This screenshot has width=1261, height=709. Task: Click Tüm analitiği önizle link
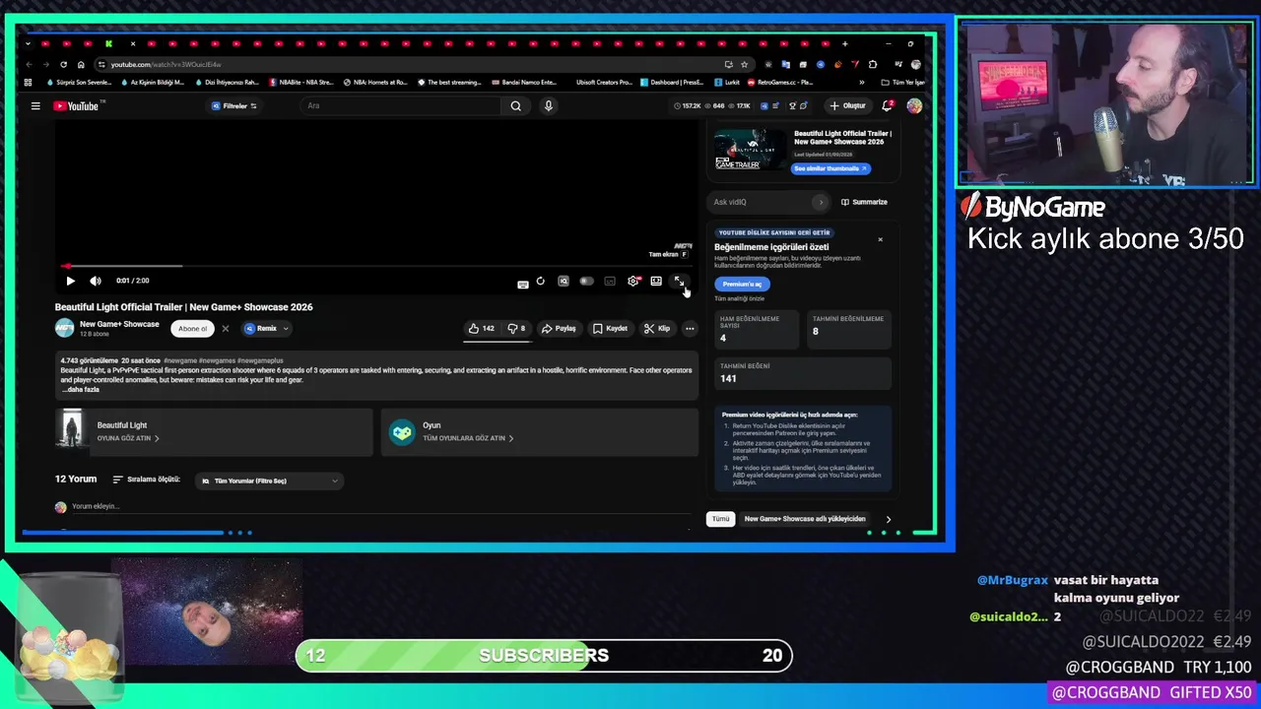[x=739, y=298]
